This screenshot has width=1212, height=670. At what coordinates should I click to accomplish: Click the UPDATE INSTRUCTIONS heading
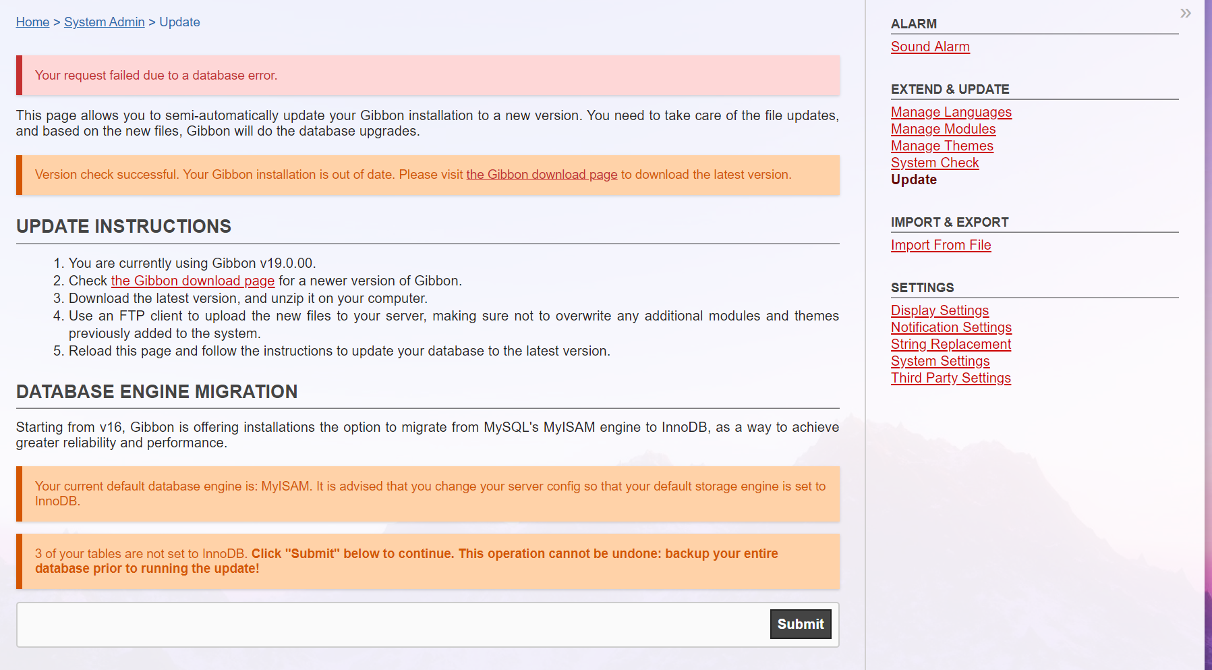(x=123, y=226)
